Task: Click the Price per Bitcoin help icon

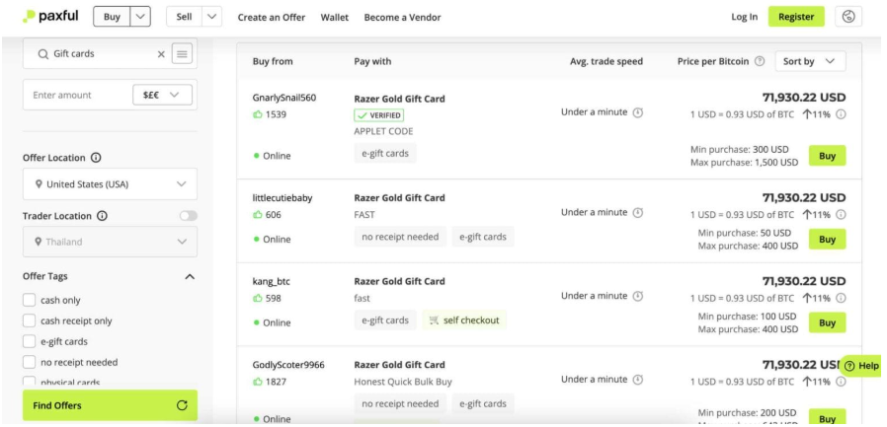Action: coord(760,61)
